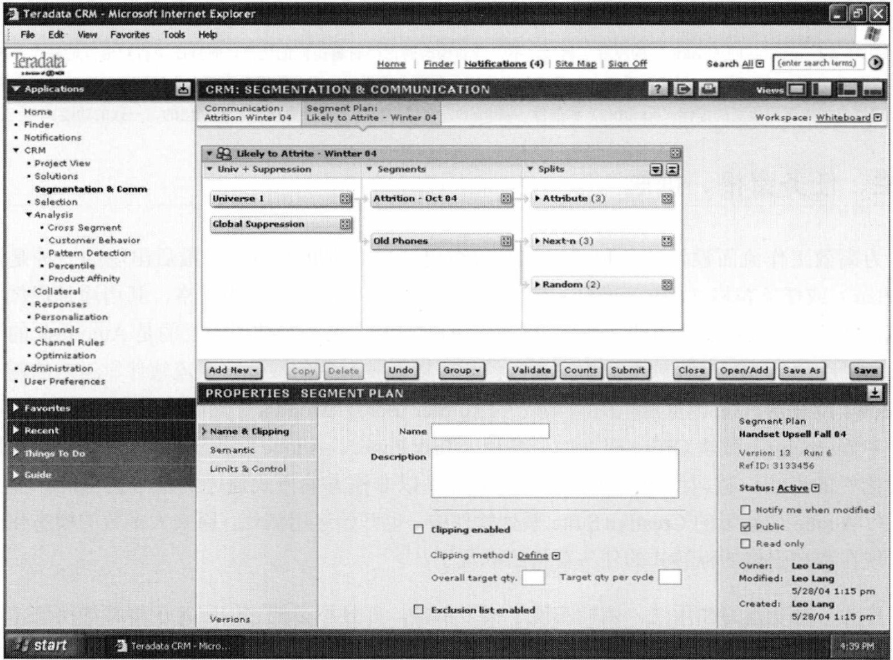893x660 pixels.
Task: Expand the Things To Do section
Action: tap(15, 453)
